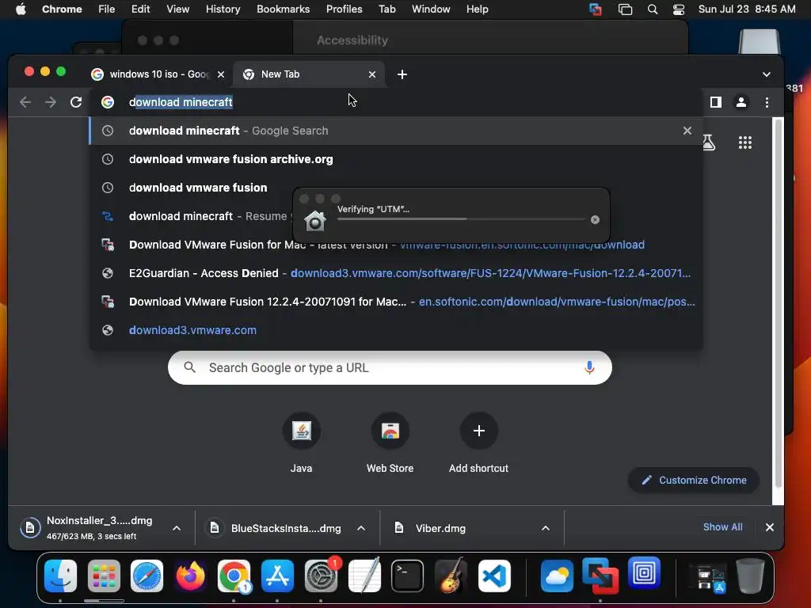
Task: Open the App Store Dock icon
Action: click(278, 576)
